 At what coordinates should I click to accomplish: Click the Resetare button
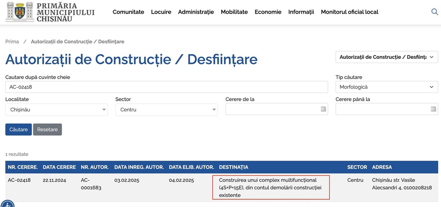pyautogui.click(x=48, y=130)
